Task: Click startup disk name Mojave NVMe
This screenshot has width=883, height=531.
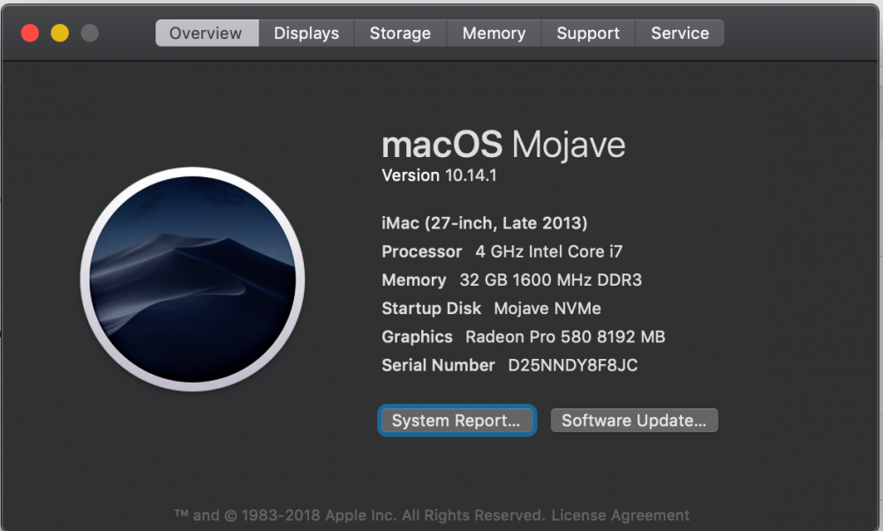Action: tap(547, 308)
